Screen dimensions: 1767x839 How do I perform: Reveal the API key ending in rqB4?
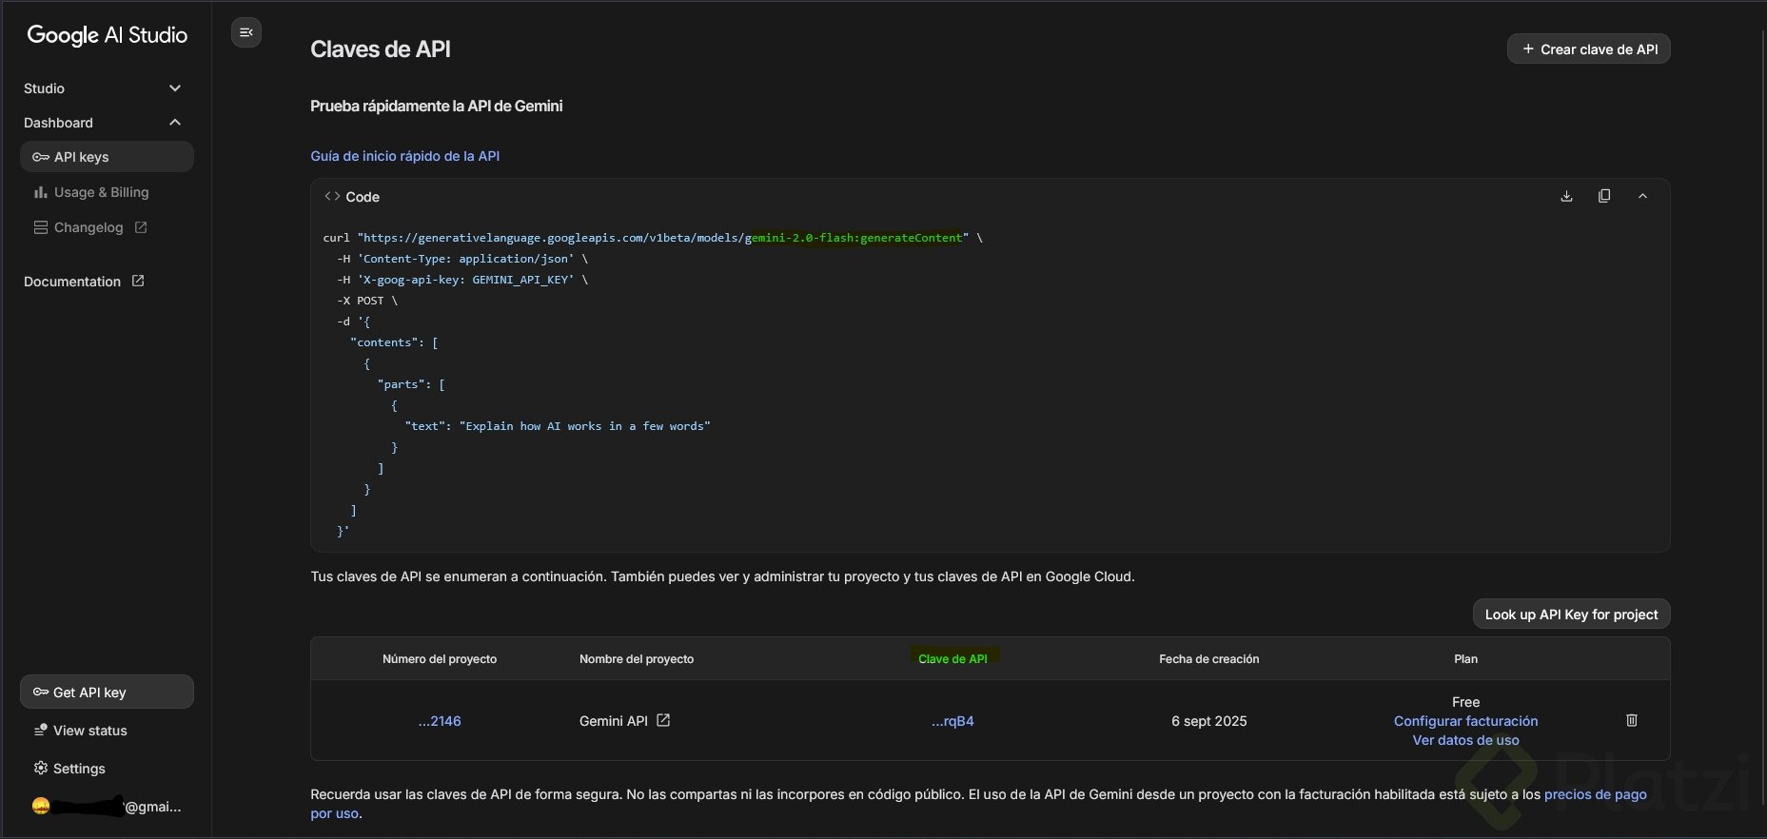(952, 721)
